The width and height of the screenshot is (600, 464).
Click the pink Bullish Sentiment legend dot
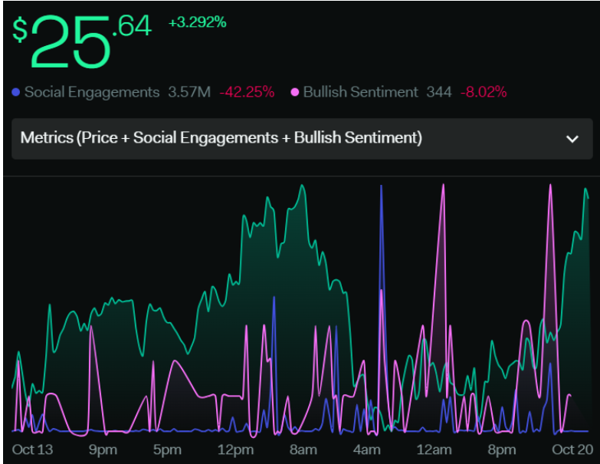[295, 92]
